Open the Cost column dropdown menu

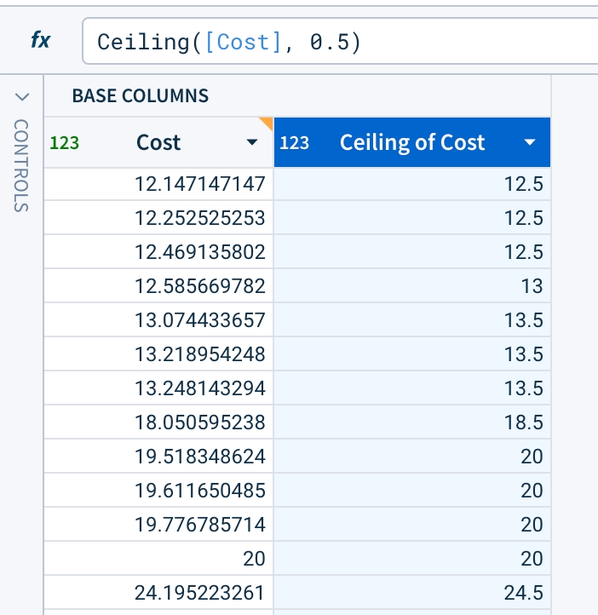pos(251,143)
